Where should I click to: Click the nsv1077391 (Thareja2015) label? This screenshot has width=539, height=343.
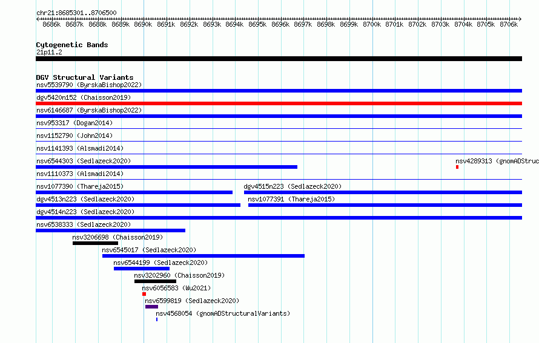pyautogui.click(x=291, y=199)
